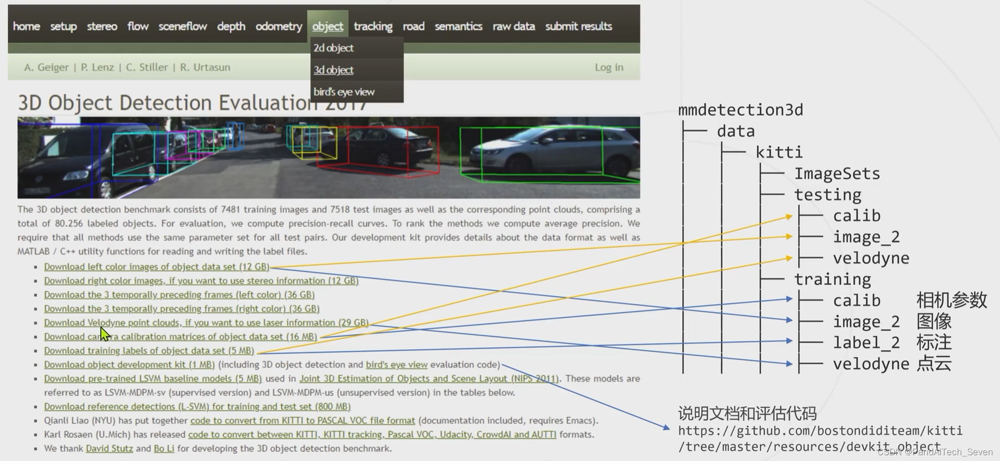
Task: Click author name R. Urtasun
Action: pos(205,67)
